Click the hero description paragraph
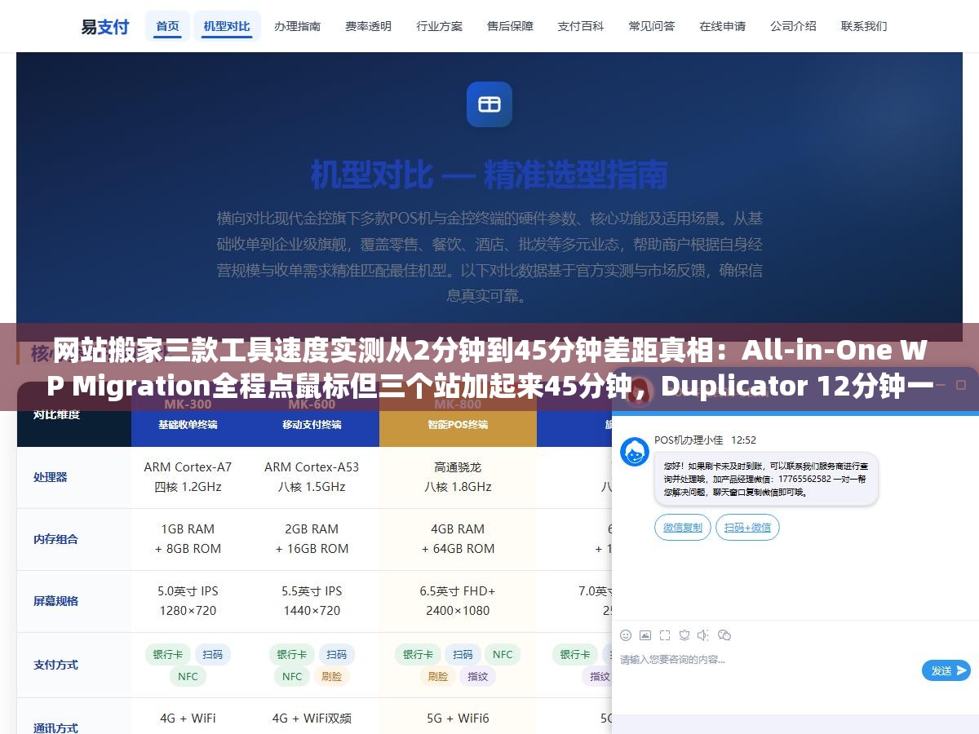The width and height of the screenshot is (979, 734). point(489,257)
